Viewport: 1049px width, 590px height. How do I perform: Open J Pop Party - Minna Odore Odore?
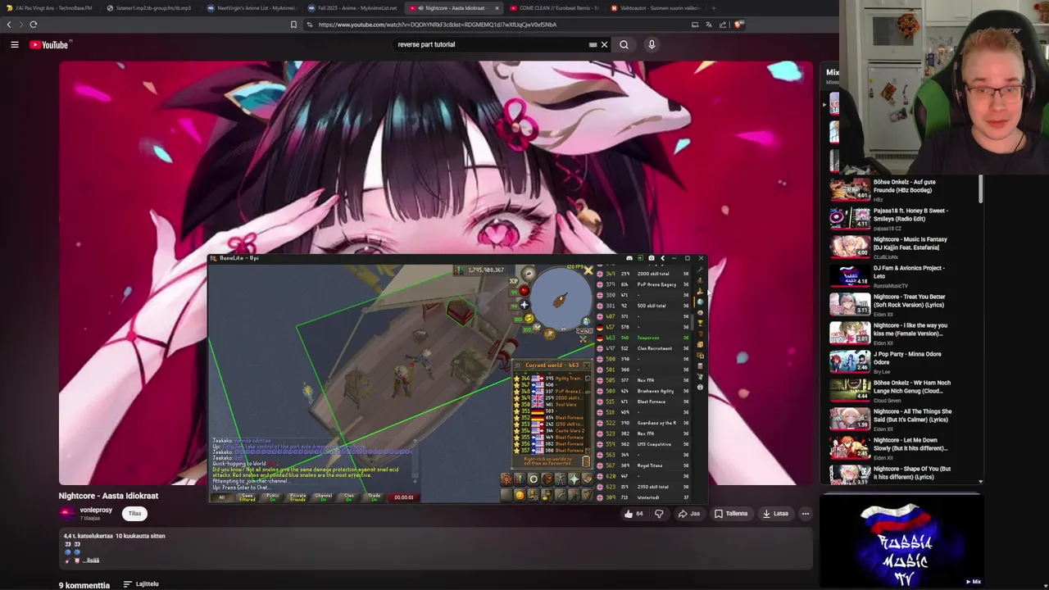(x=891, y=361)
